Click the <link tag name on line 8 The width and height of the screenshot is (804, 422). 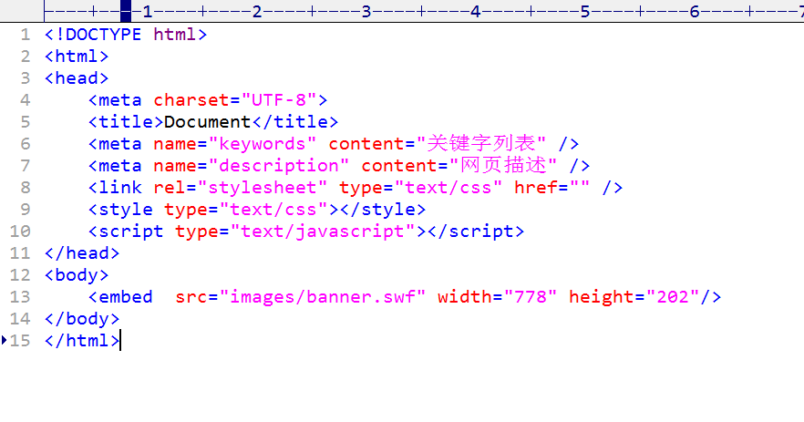point(115,188)
